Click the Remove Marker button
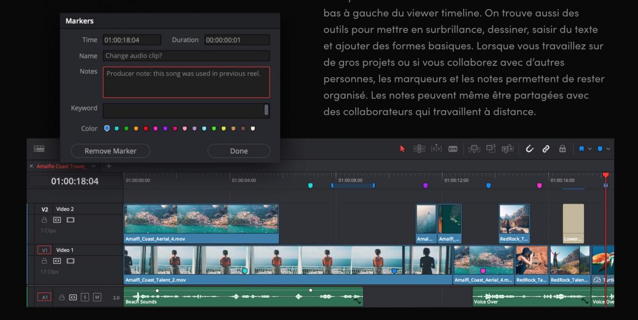Image resolution: width=638 pixels, height=320 pixels. (x=111, y=151)
